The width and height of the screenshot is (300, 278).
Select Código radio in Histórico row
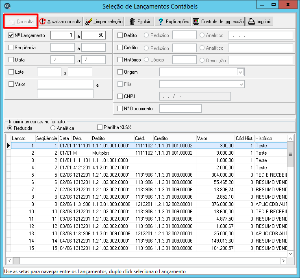146,60
